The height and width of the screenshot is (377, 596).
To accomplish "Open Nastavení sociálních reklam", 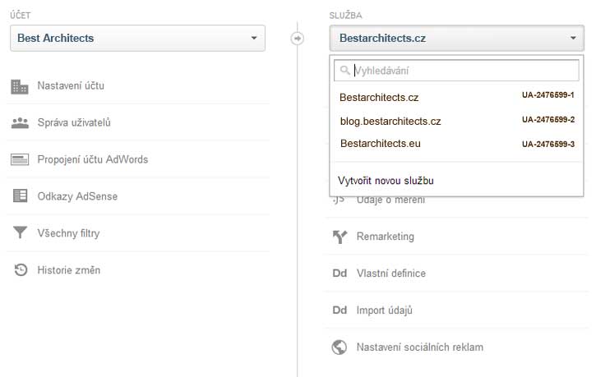I will (419, 347).
